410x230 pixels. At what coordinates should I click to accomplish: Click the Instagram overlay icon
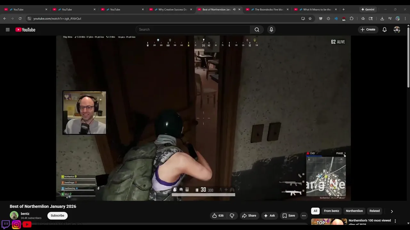coord(16,225)
